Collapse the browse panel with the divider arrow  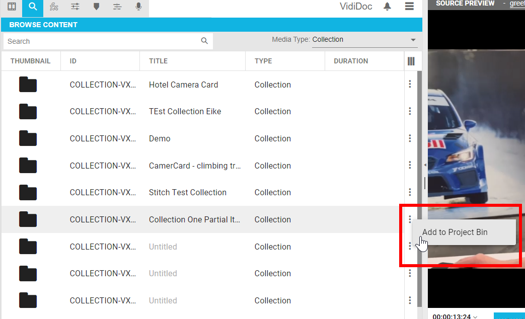[425, 165]
